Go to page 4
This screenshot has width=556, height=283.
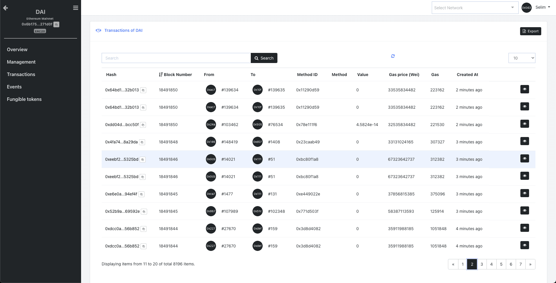tap(491, 264)
